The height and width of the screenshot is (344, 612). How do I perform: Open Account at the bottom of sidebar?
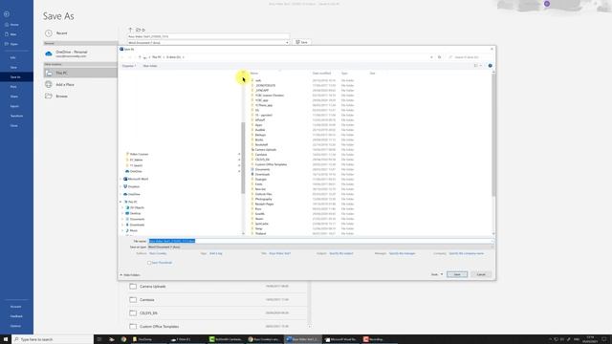tap(15, 307)
